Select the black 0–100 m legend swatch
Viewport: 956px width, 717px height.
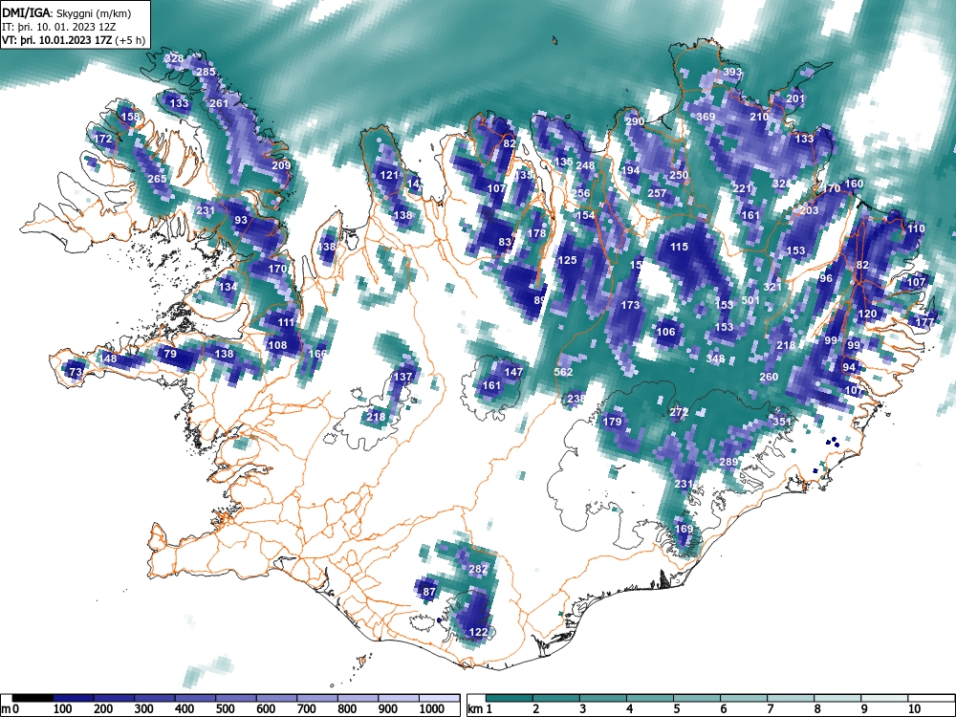(x=33, y=698)
